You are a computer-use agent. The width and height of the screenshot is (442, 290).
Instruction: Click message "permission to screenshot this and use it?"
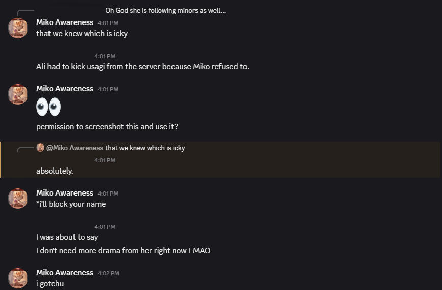coord(107,127)
